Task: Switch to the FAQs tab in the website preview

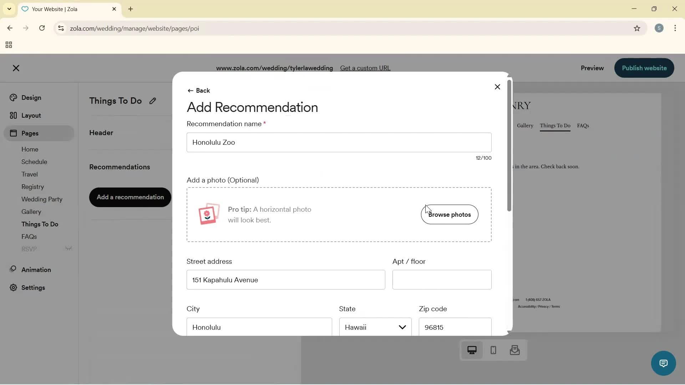Action: pyautogui.click(x=583, y=125)
